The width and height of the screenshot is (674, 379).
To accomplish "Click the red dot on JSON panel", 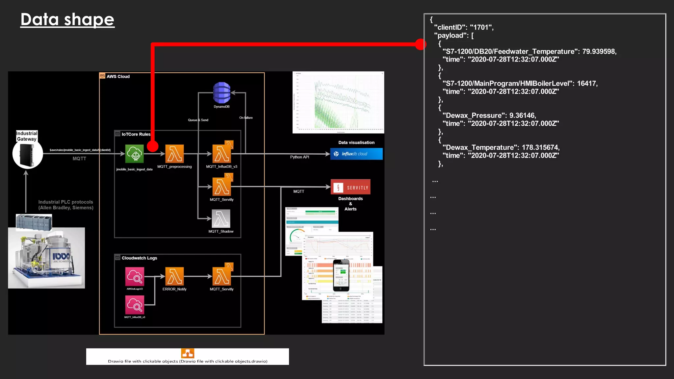I will [420, 44].
